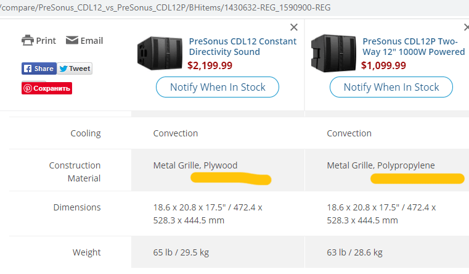This screenshot has width=469, height=274.
Task: Open PreSonus CDL12 speaker thumbnail
Action: 160,53
